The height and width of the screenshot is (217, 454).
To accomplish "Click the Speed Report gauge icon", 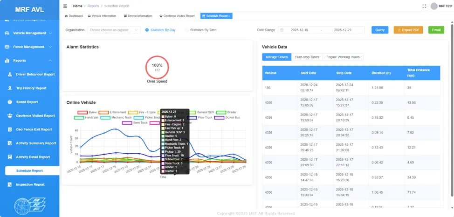I will (x=10, y=102).
